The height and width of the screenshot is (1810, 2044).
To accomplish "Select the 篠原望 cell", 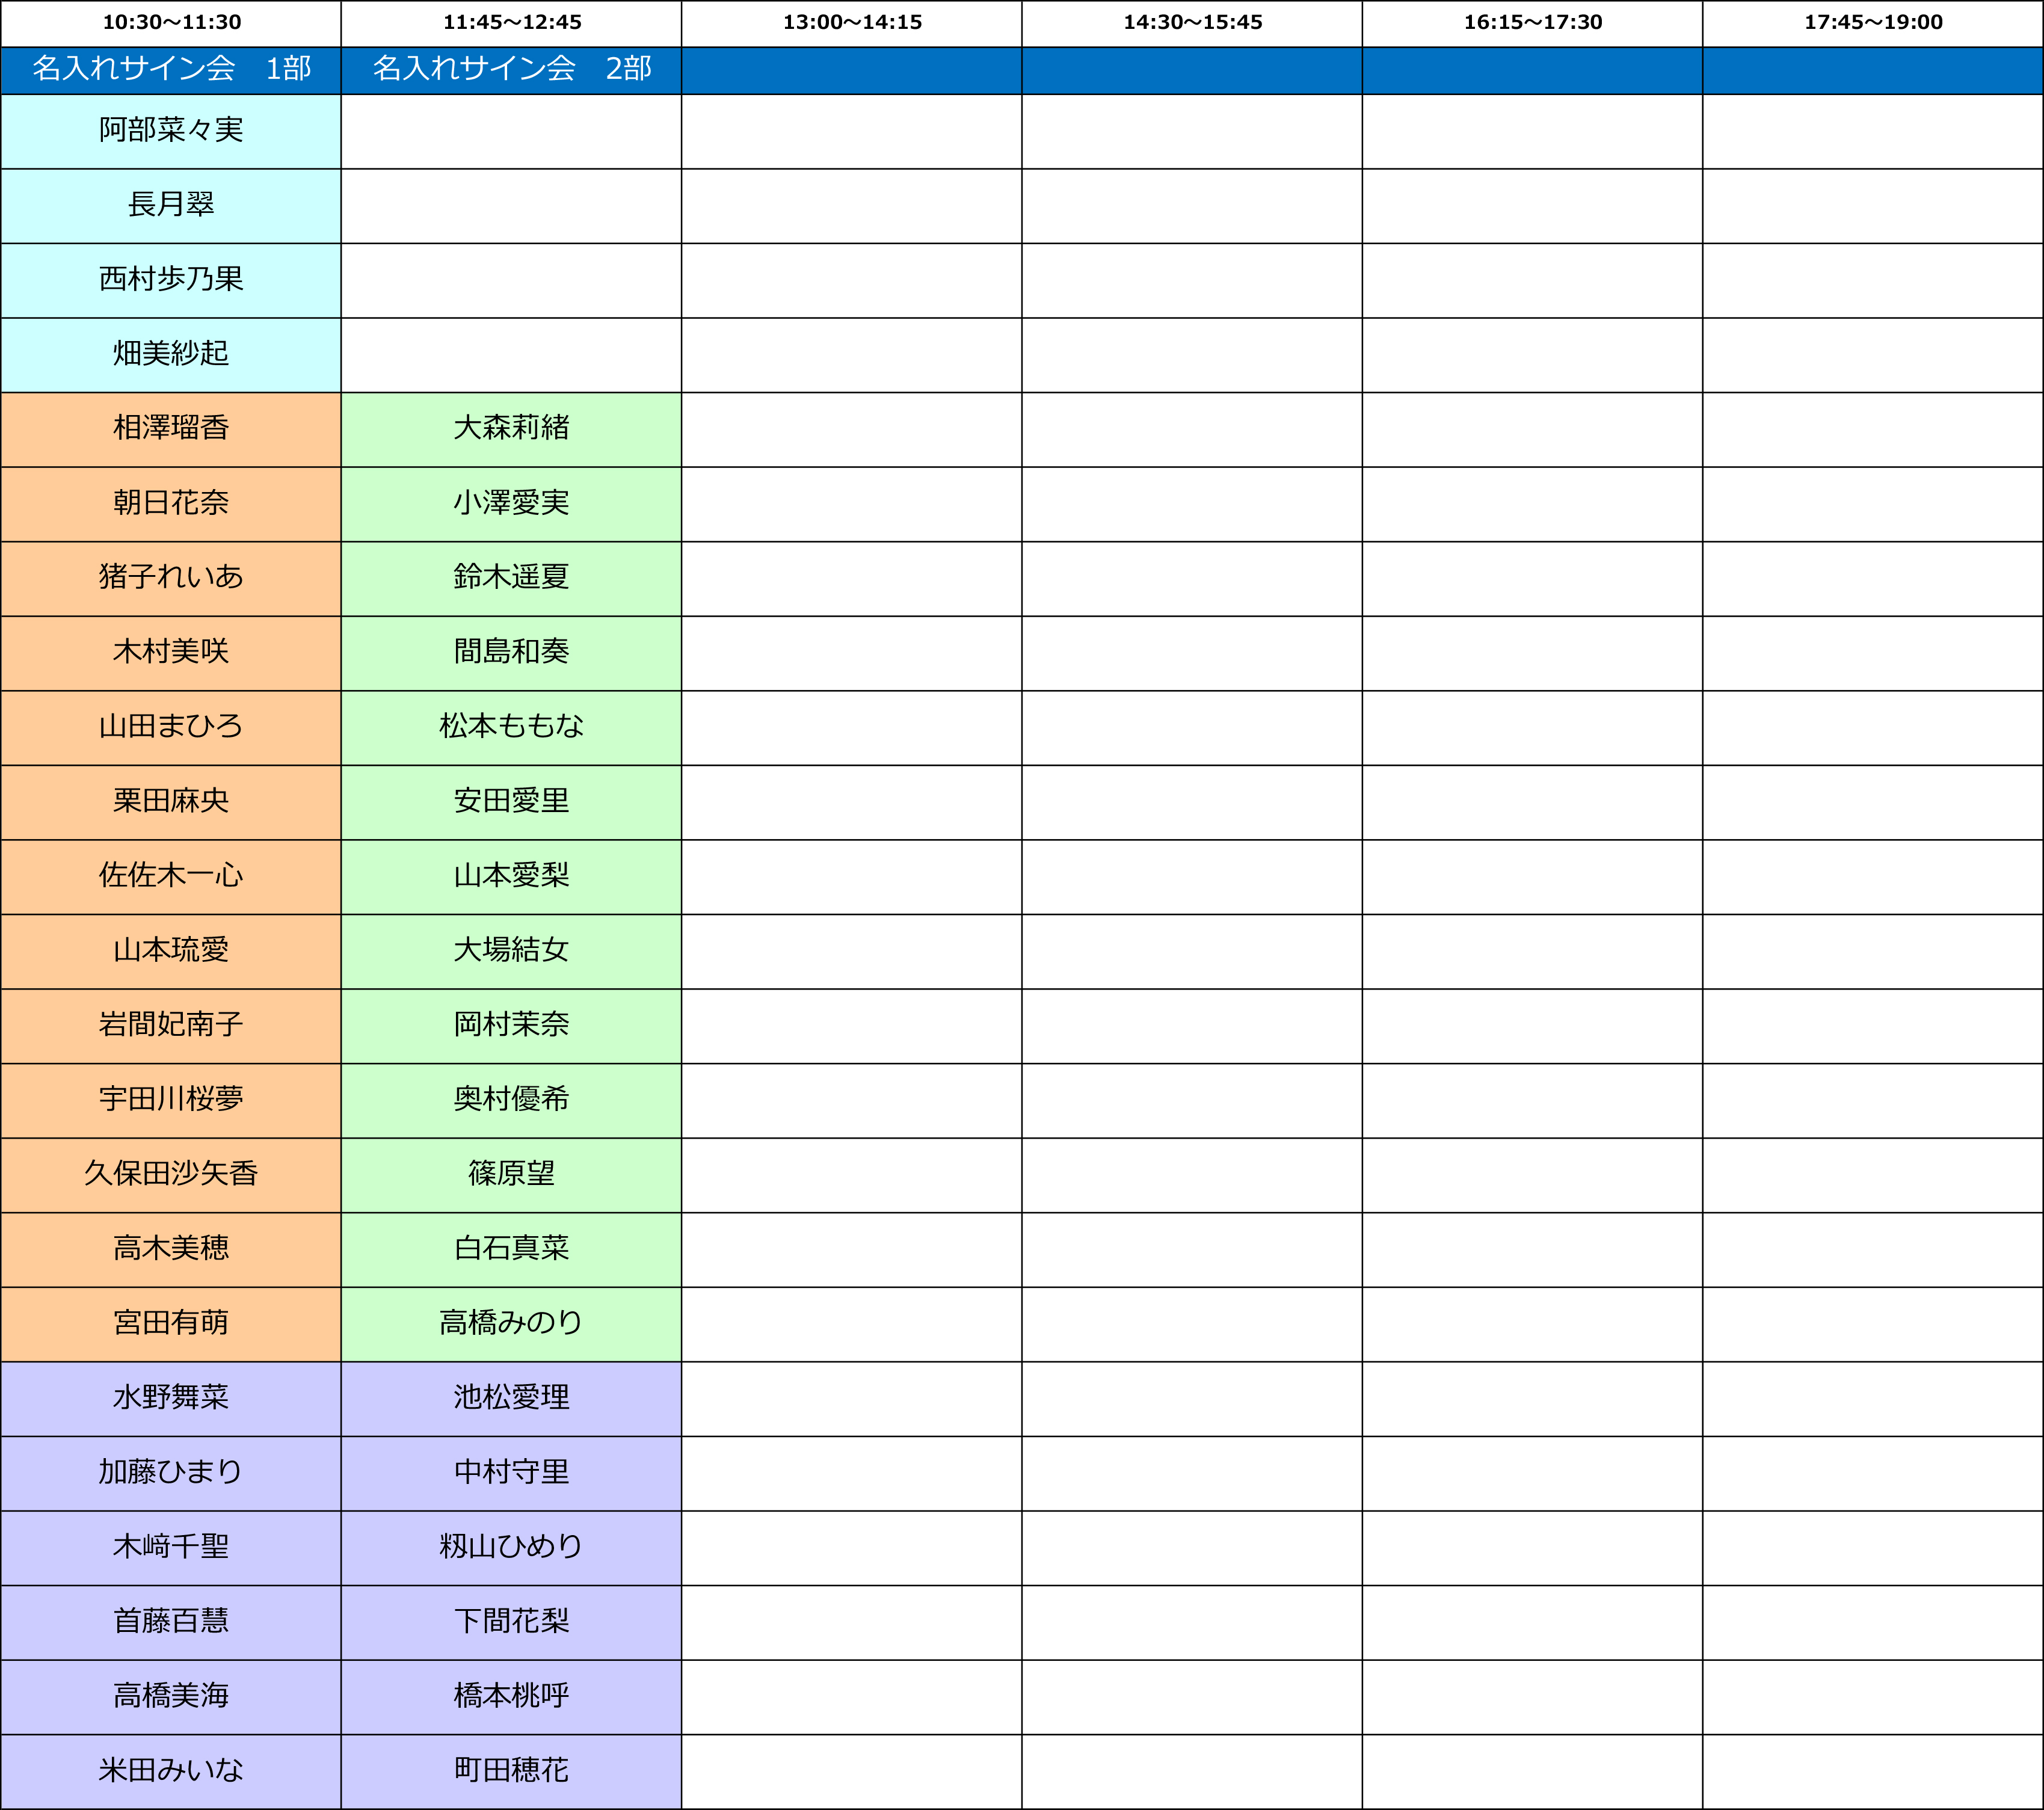I will pos(511,1174).
